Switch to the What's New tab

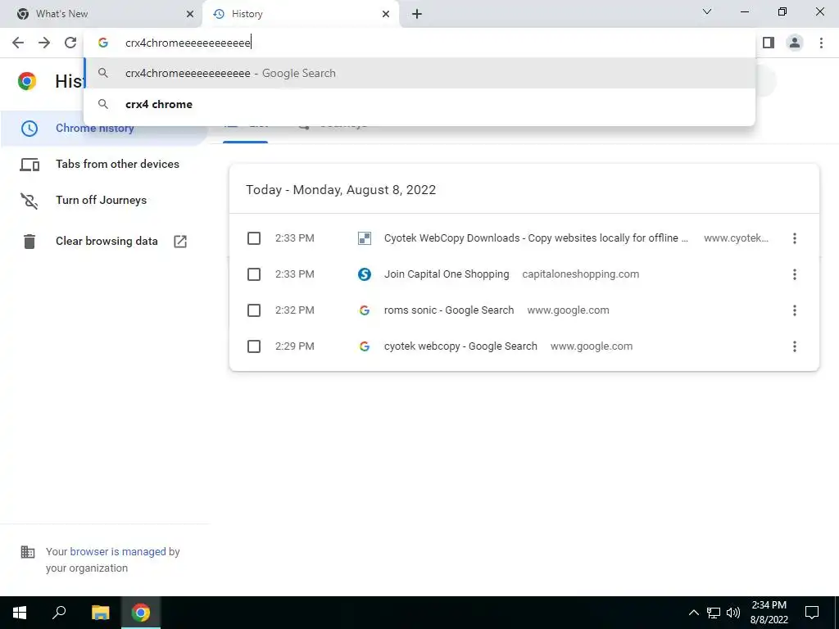102,14
